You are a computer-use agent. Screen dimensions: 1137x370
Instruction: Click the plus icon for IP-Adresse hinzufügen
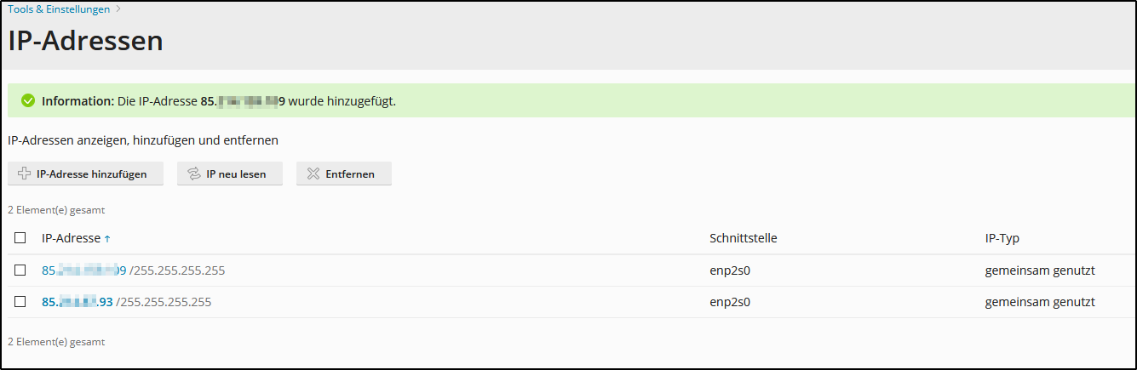pos(24,174)
